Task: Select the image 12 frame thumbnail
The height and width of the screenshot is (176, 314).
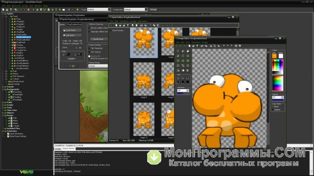Action: (144, 119)
